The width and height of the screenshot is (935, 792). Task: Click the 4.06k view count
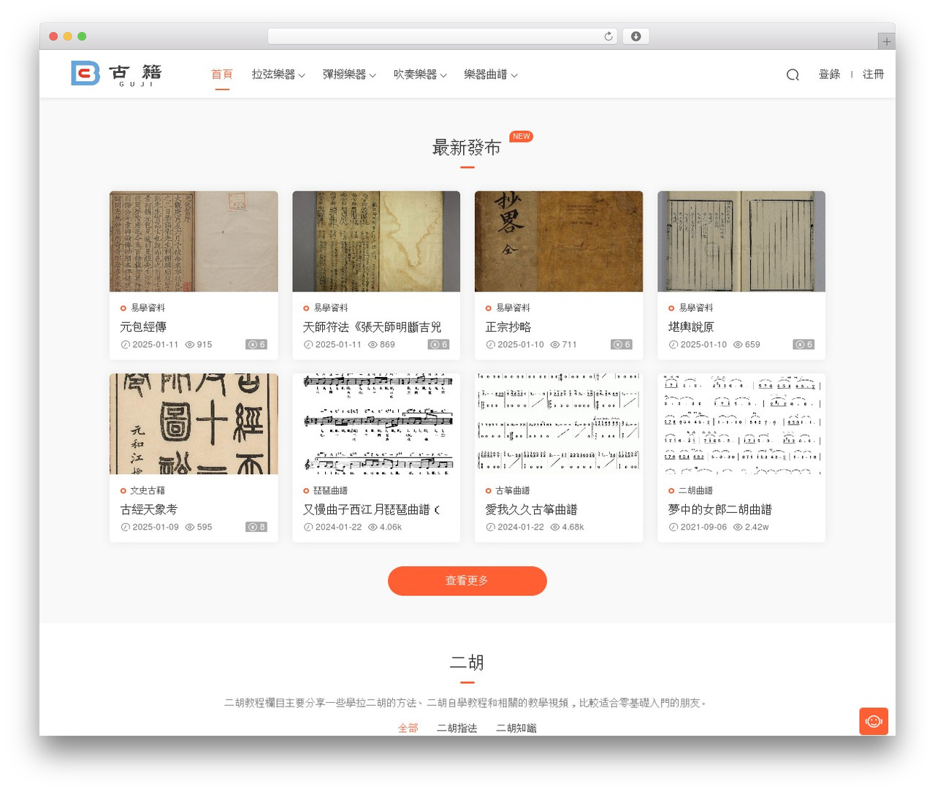click(x=391, y=527)
